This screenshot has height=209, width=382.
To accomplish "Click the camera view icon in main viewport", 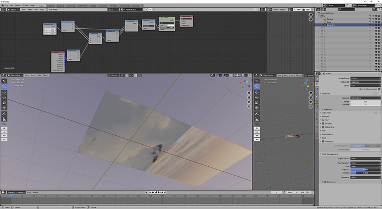I will (249, 102).
